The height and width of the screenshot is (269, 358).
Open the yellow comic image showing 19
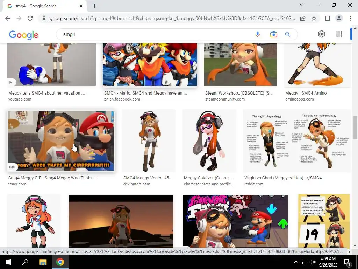click(324, 221)
